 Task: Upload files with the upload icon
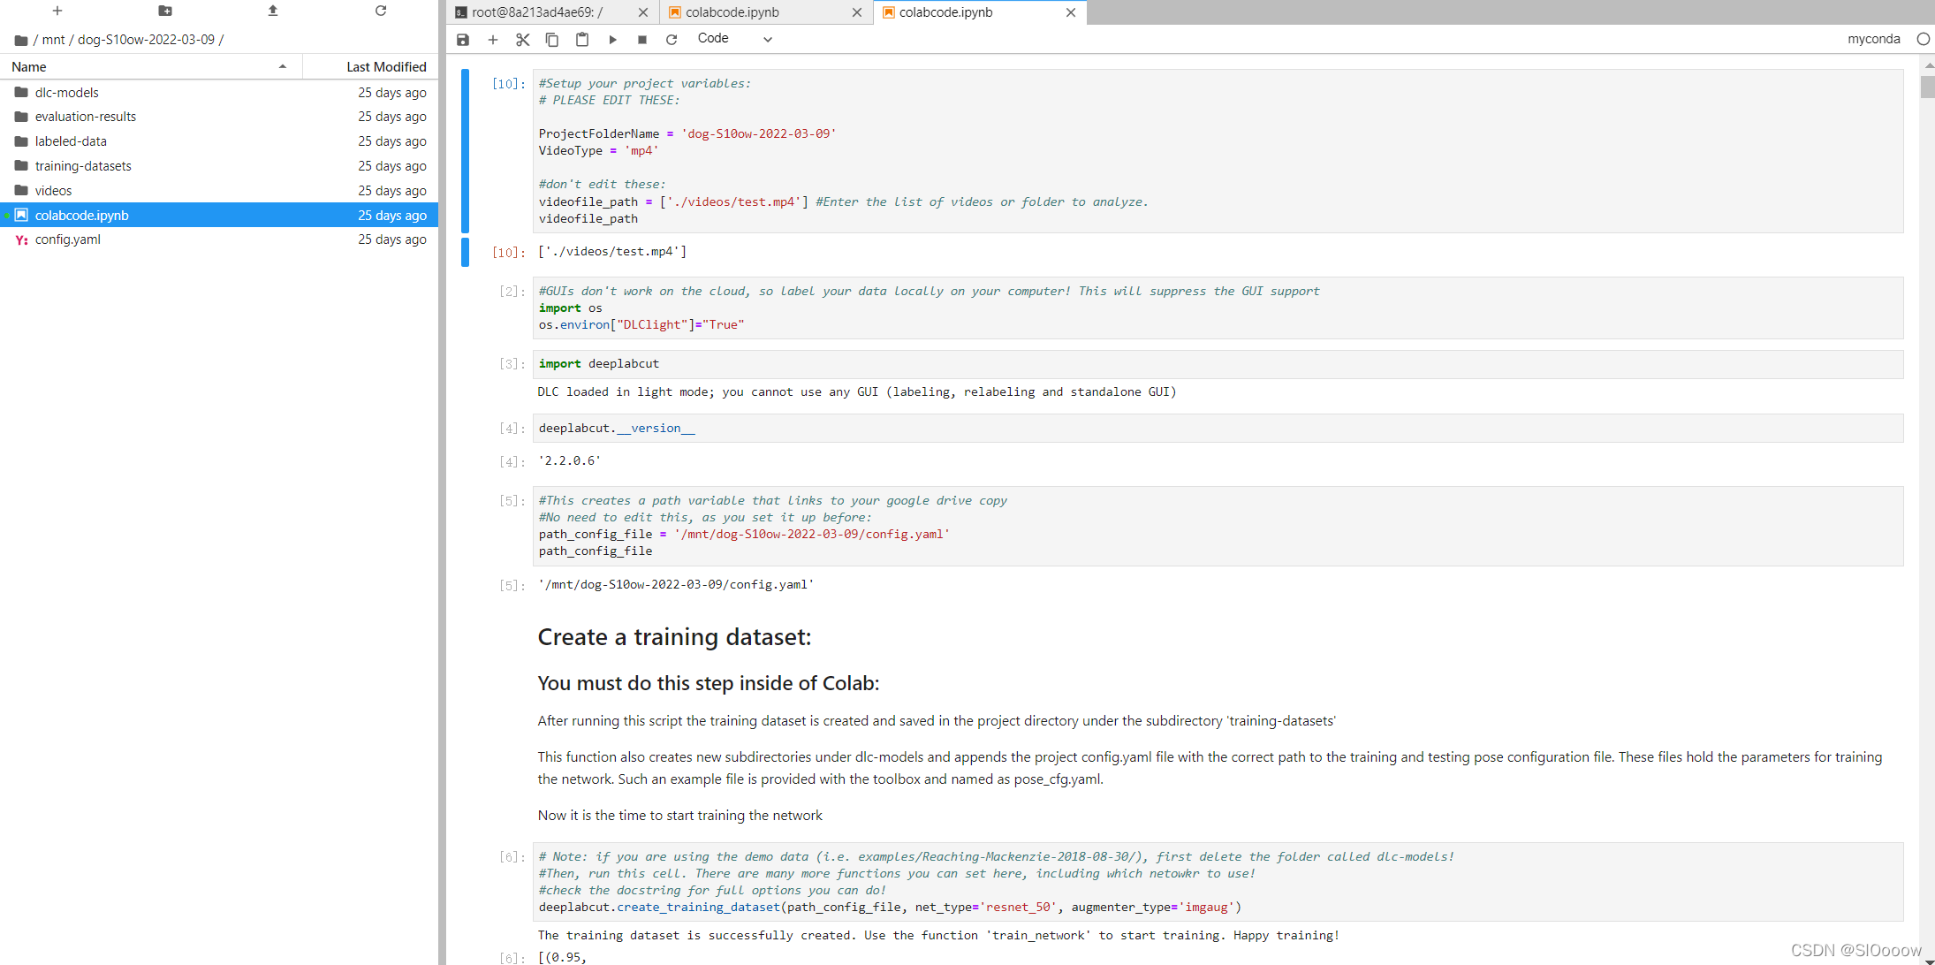[x=273, y=11]
